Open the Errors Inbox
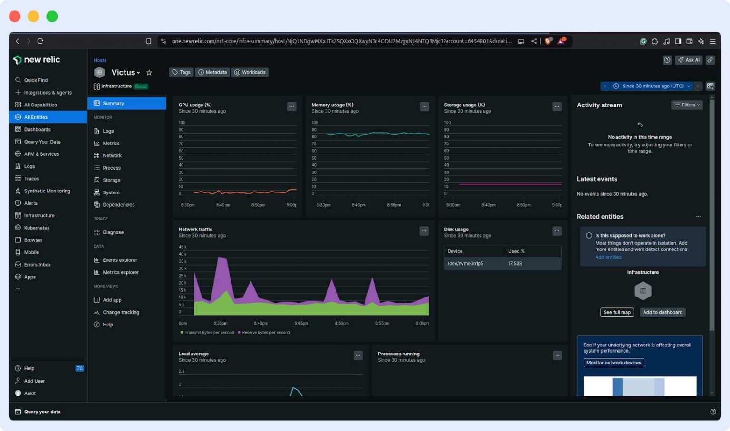Image resolution: width=730 pixels, height=431 pixels. pos(37,264)
